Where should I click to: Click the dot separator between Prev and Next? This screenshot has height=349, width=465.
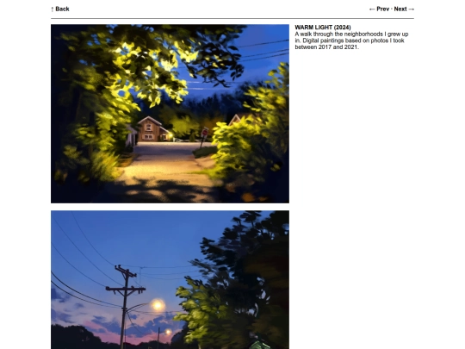coord(392,9)
